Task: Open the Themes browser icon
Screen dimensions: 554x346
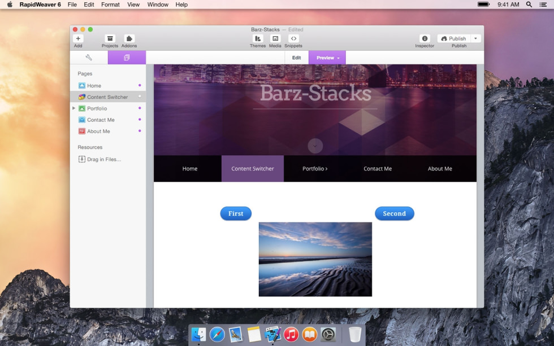Action: 258,38
